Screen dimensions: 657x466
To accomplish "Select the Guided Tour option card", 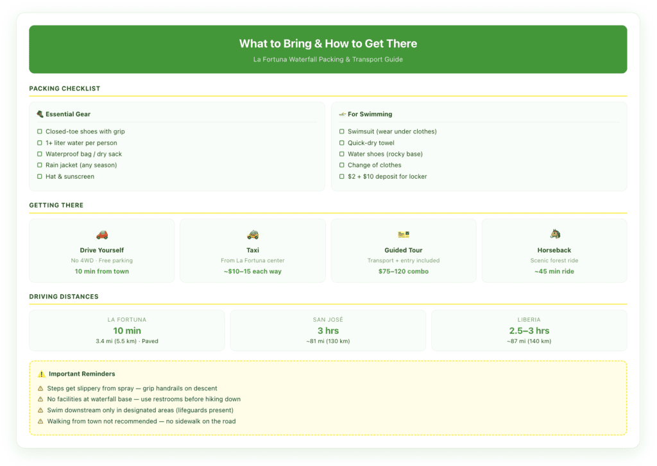I will pyautogui.click(x=403, y=250).
